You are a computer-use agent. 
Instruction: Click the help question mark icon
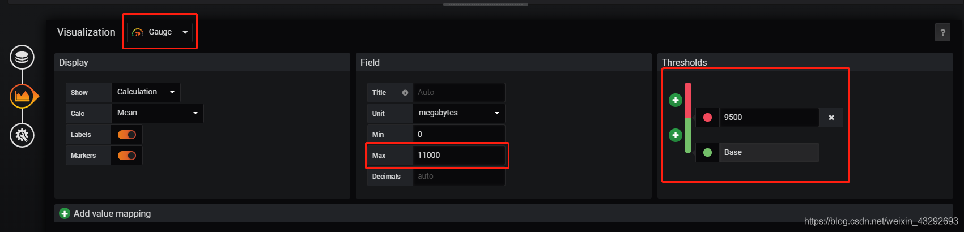(x=942, y=32)
